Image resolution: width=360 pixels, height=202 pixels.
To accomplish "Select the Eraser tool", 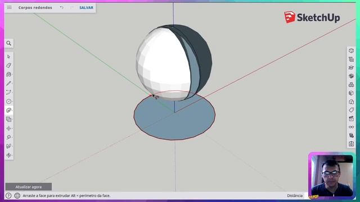I will click(x=9, y=66).
